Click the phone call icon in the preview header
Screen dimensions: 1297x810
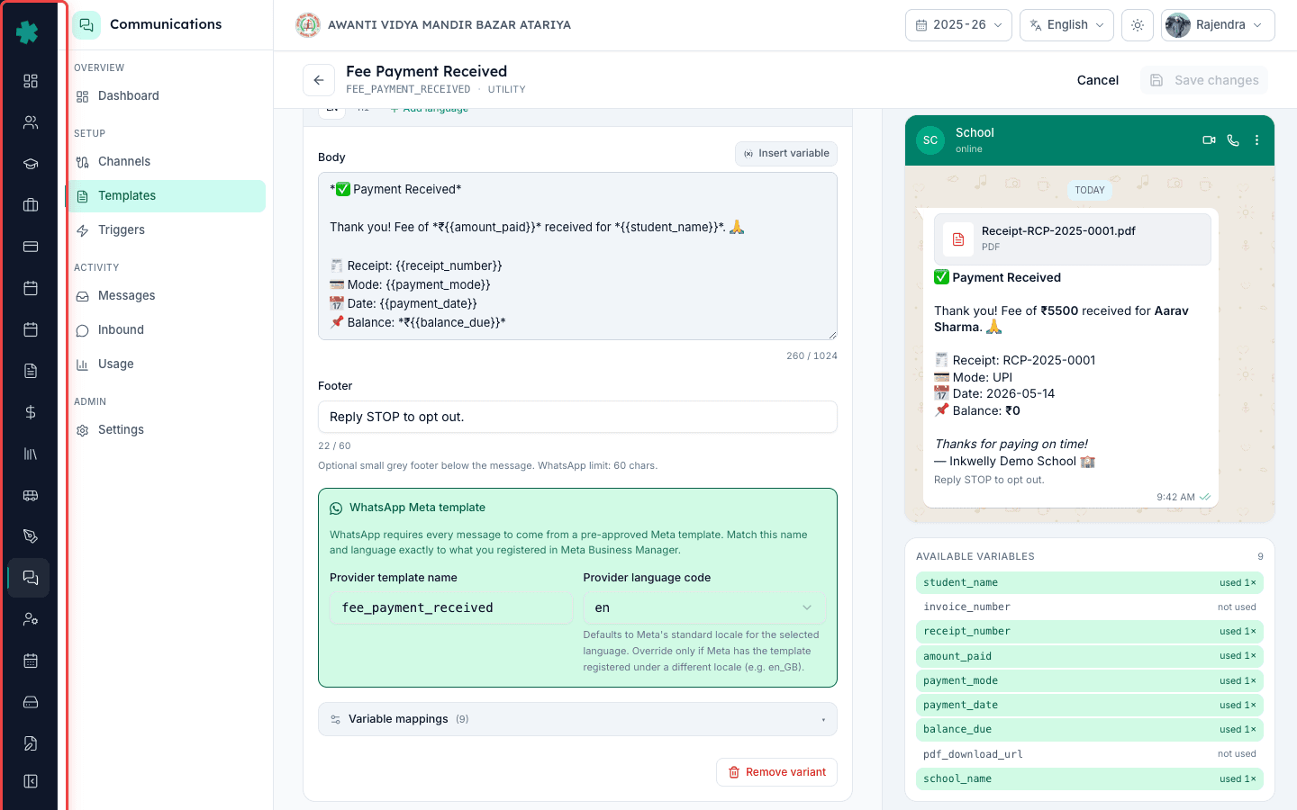(x=1233, y=140)
